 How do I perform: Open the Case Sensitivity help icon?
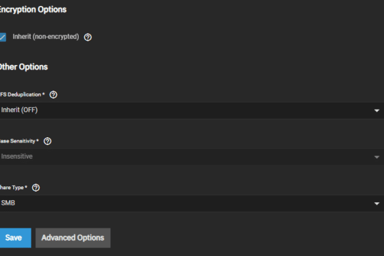point(47,141)
